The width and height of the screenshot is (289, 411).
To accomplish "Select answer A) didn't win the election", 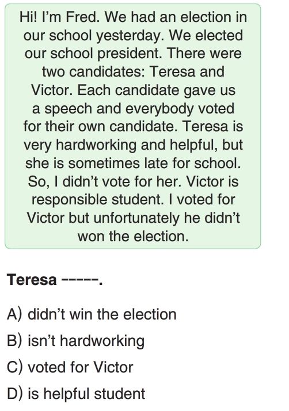I will 92,314.
